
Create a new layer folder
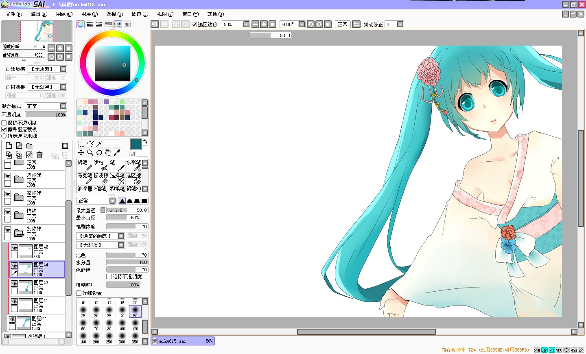tap(29, 146)
